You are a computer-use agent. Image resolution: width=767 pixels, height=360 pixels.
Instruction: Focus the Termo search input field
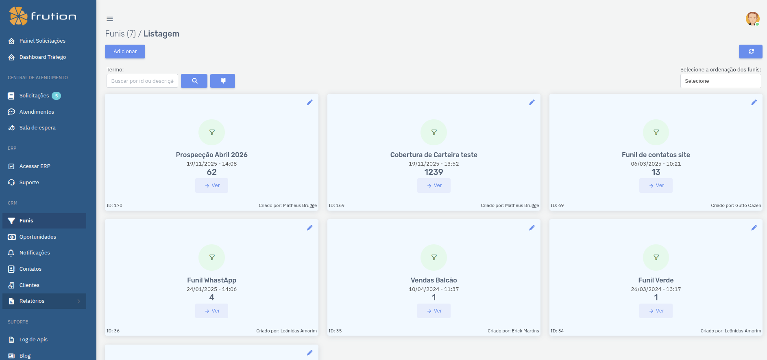142,81
